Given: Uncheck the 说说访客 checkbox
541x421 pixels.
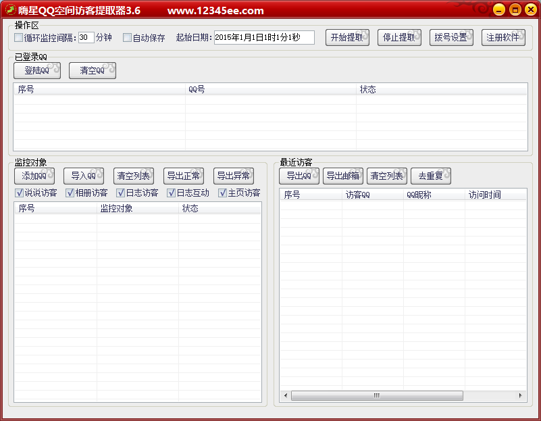Looking at the screenshot, I should coord(20,193).
